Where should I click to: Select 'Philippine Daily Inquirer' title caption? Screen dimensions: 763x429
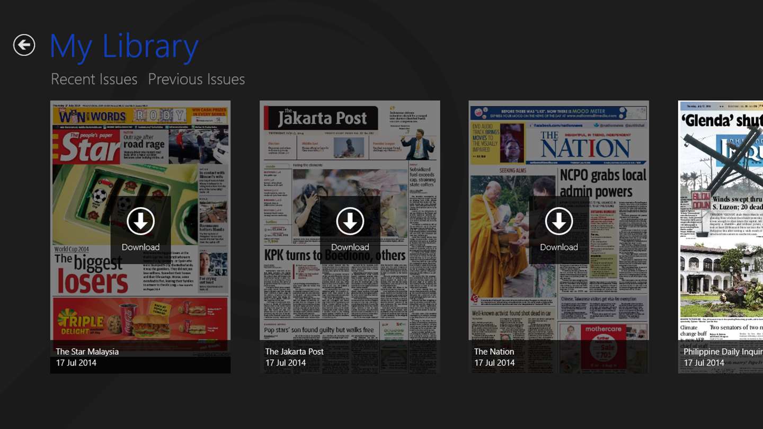coord(723,352)
